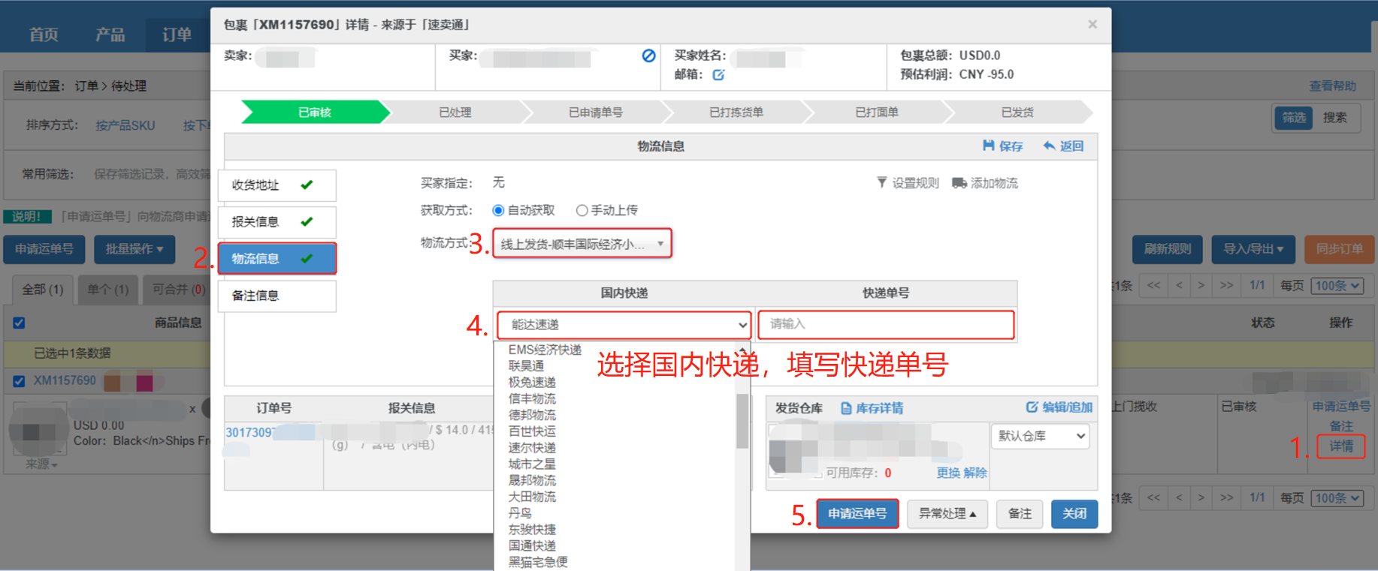Click the save floppy disk icon

pos(989,146)
